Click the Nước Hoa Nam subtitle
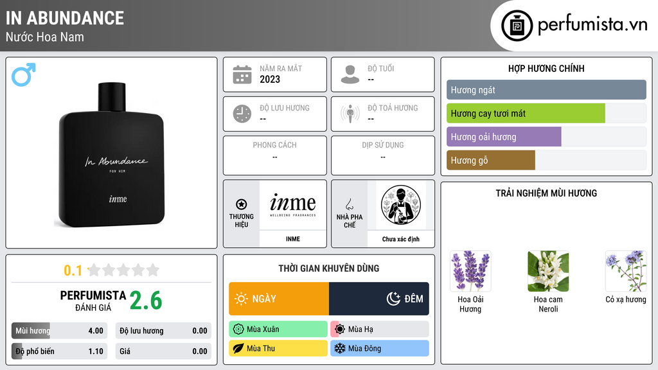Image resolution: width=658 pixels, height=370 pixels. click(x=45, y=37)
